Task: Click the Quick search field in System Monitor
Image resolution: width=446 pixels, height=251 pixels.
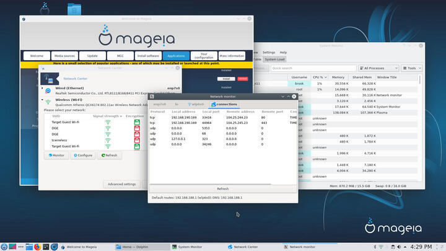Action: tap(313, 68)
